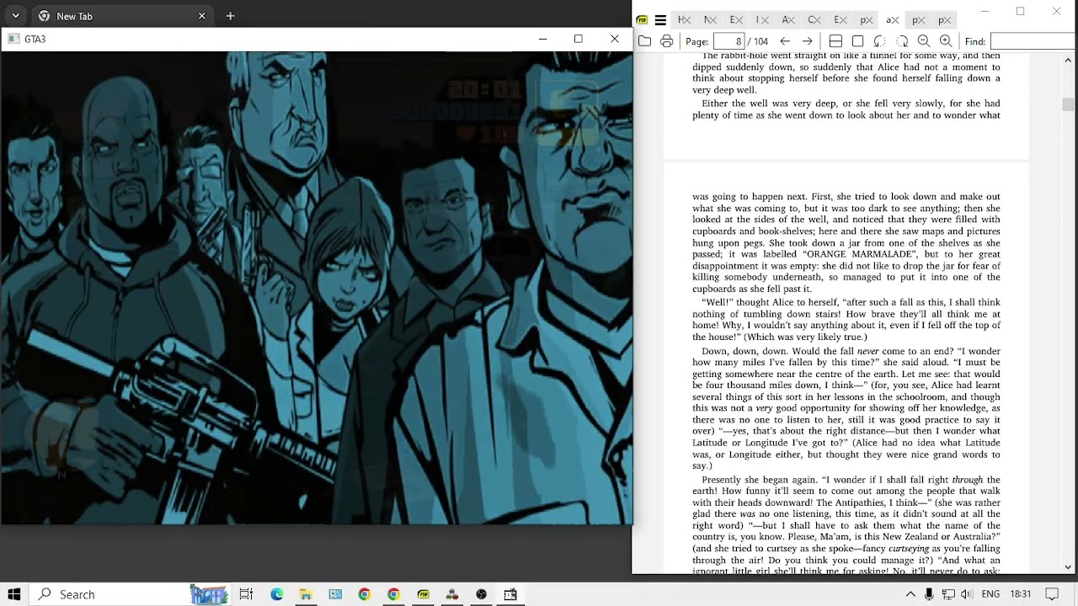Click the PDF scrollbar down arrow
Screen dimensions: 1078x606
coord(1068,567)
